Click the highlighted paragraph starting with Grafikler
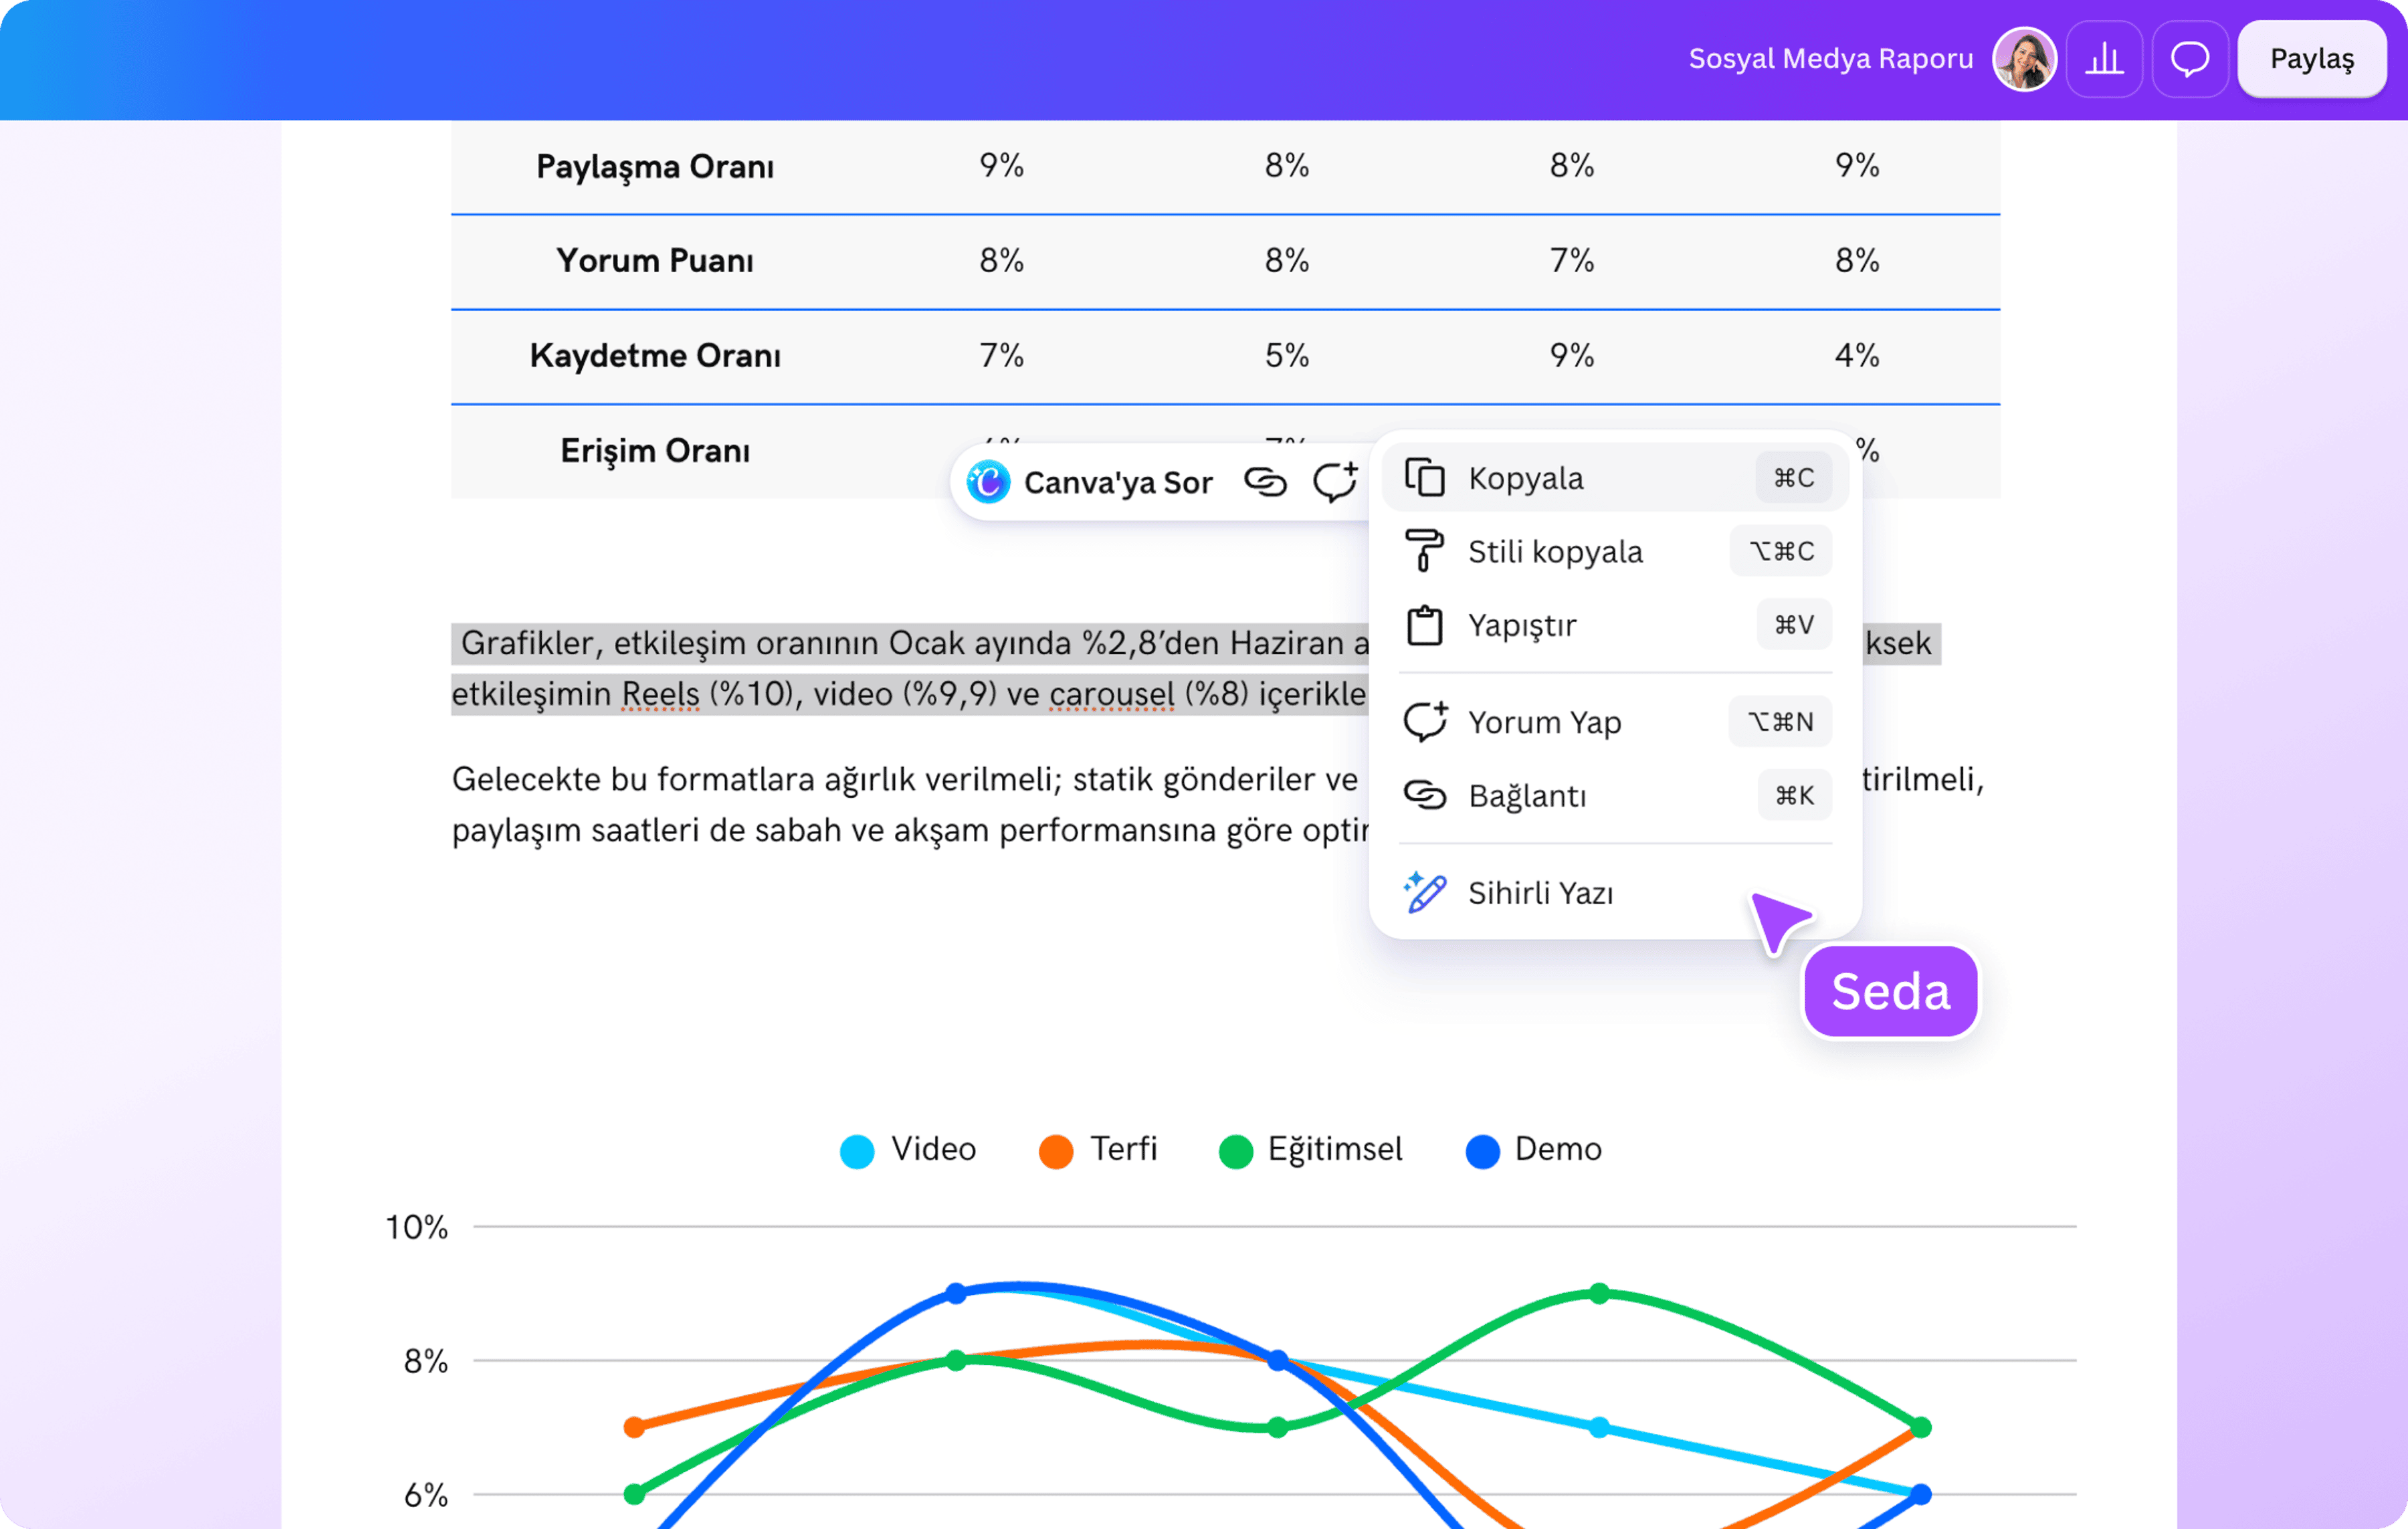The height and width of the screenshot is (1529, 2408). (x=1196, y=668)
